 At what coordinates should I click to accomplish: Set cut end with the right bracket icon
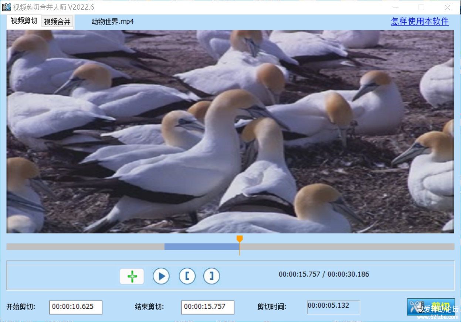click(211, 276)
